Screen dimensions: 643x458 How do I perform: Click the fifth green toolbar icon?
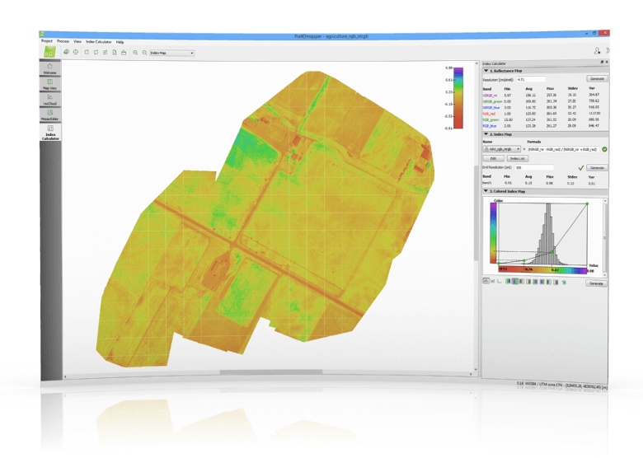tap(105, 53)
